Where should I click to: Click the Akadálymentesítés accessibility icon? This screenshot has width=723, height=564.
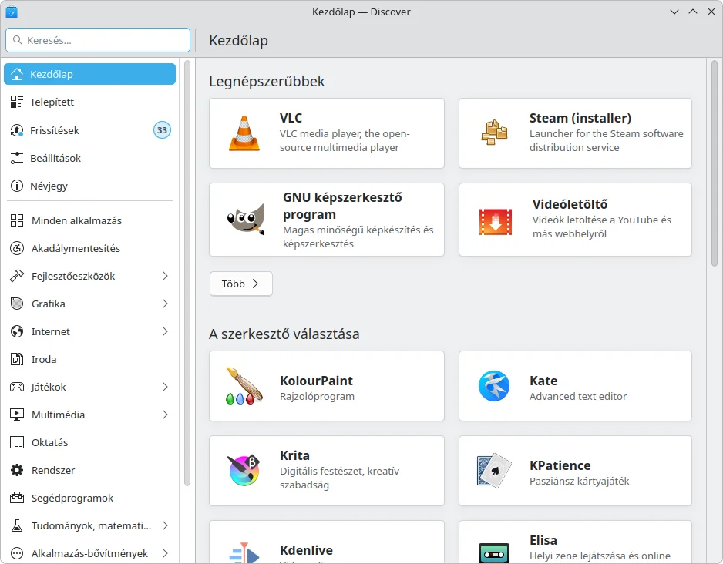[17, 248]
